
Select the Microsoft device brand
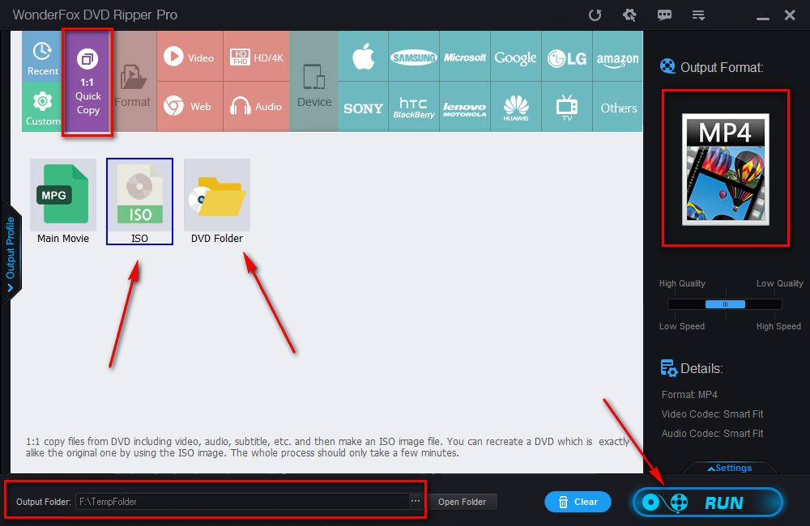pos(464,57)
